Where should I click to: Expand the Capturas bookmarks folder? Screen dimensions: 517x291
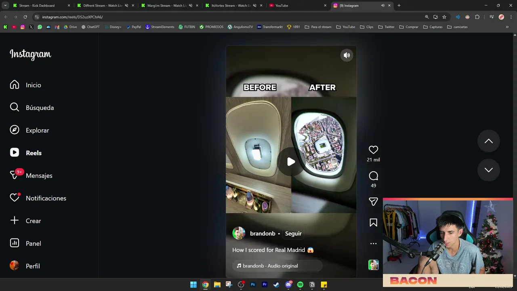[x=433, y=27]
